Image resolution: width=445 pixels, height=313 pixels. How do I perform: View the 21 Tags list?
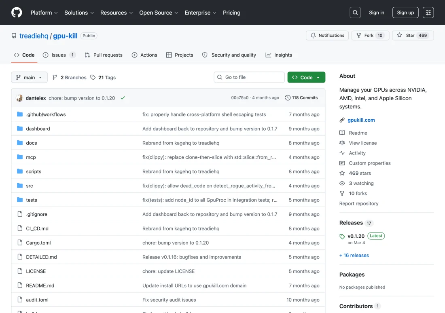coord(103,78)
